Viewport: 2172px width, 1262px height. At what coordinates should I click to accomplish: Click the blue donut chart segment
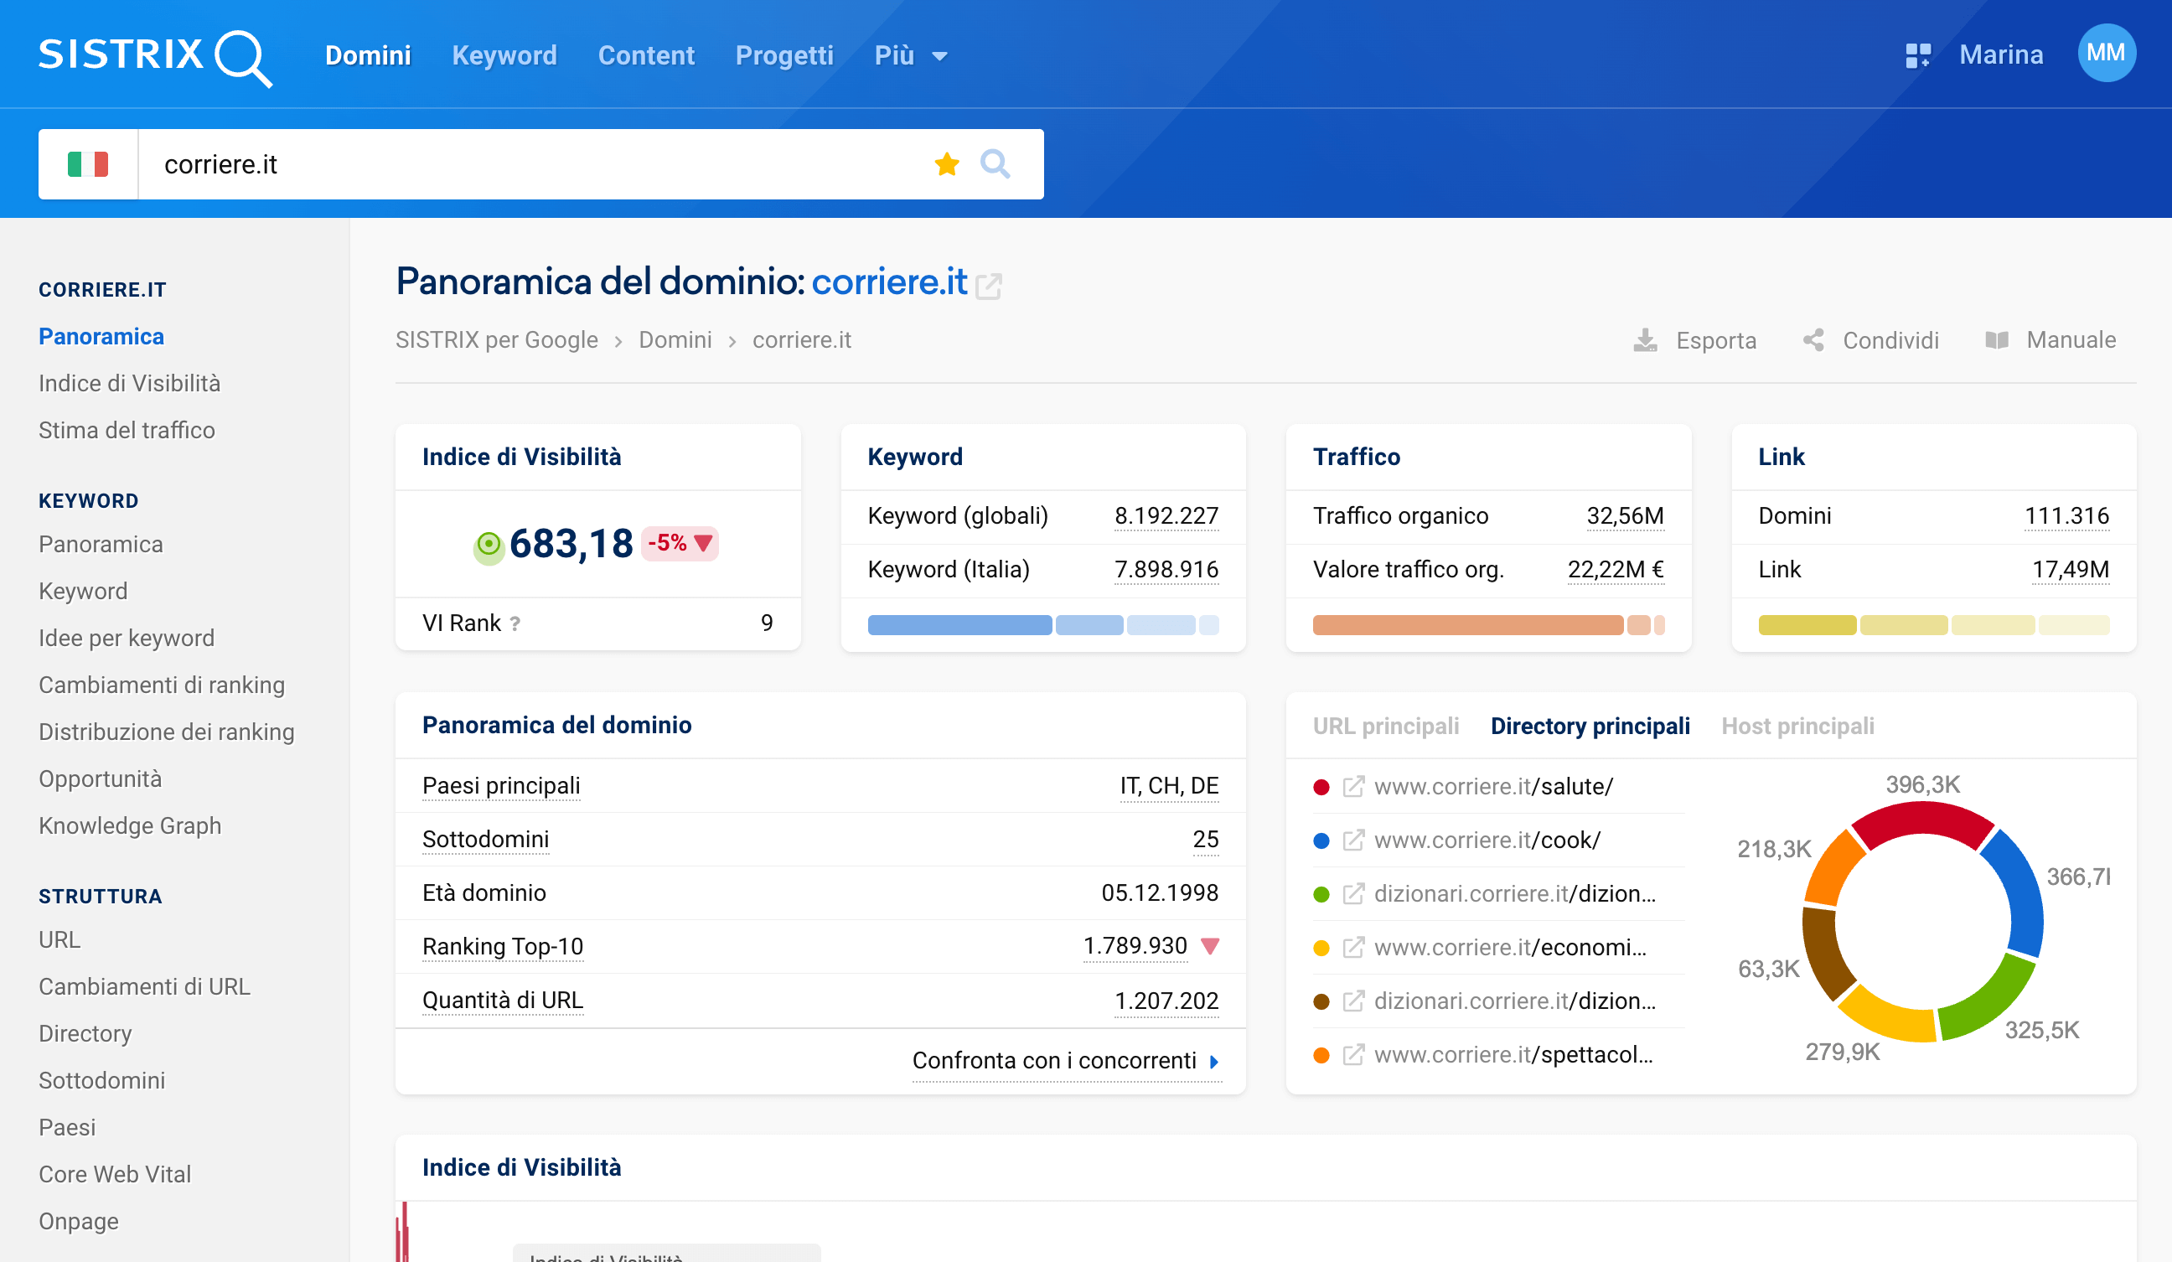[2021, 892]
